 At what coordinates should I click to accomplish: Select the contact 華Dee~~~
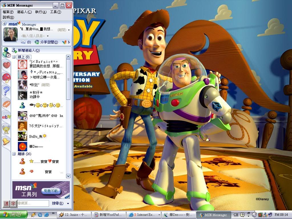point(36,147)
